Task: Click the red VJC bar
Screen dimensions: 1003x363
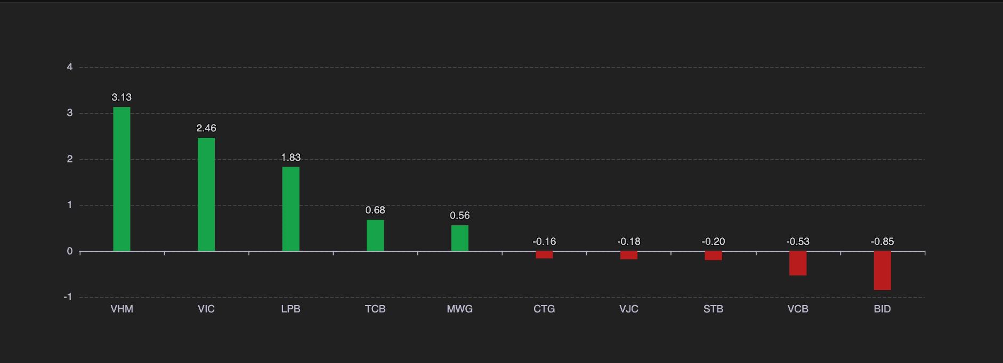Action: coord(629,255)
